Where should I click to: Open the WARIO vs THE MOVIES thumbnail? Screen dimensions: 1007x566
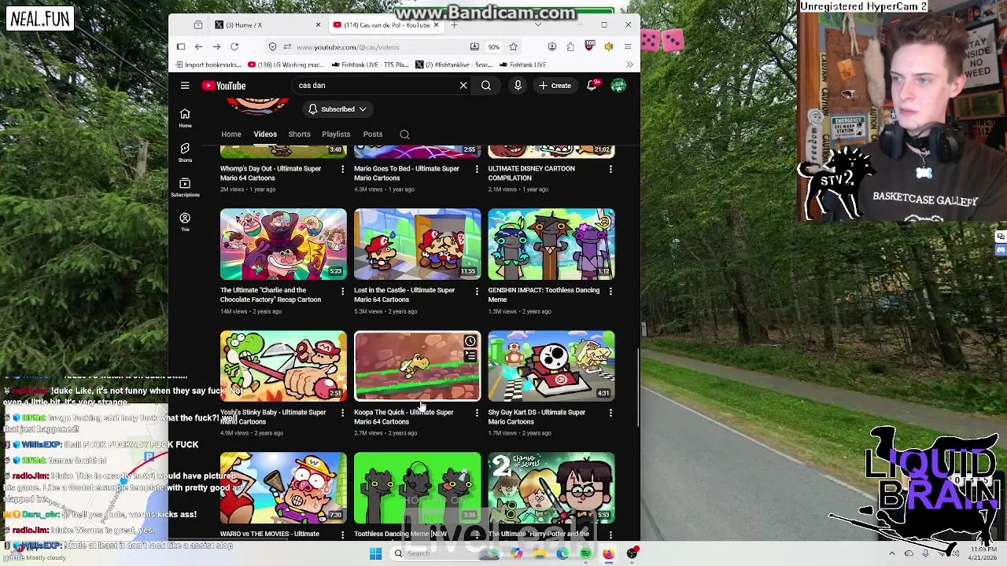point(283,488)
